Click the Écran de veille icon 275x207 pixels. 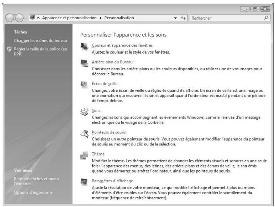84,85
